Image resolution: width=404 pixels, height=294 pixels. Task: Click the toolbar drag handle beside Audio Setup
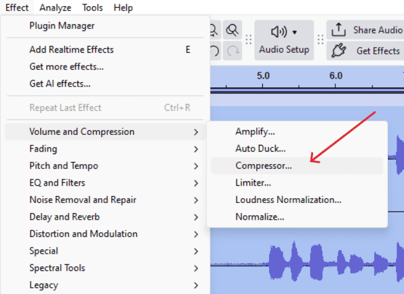(x=248, y=40)
